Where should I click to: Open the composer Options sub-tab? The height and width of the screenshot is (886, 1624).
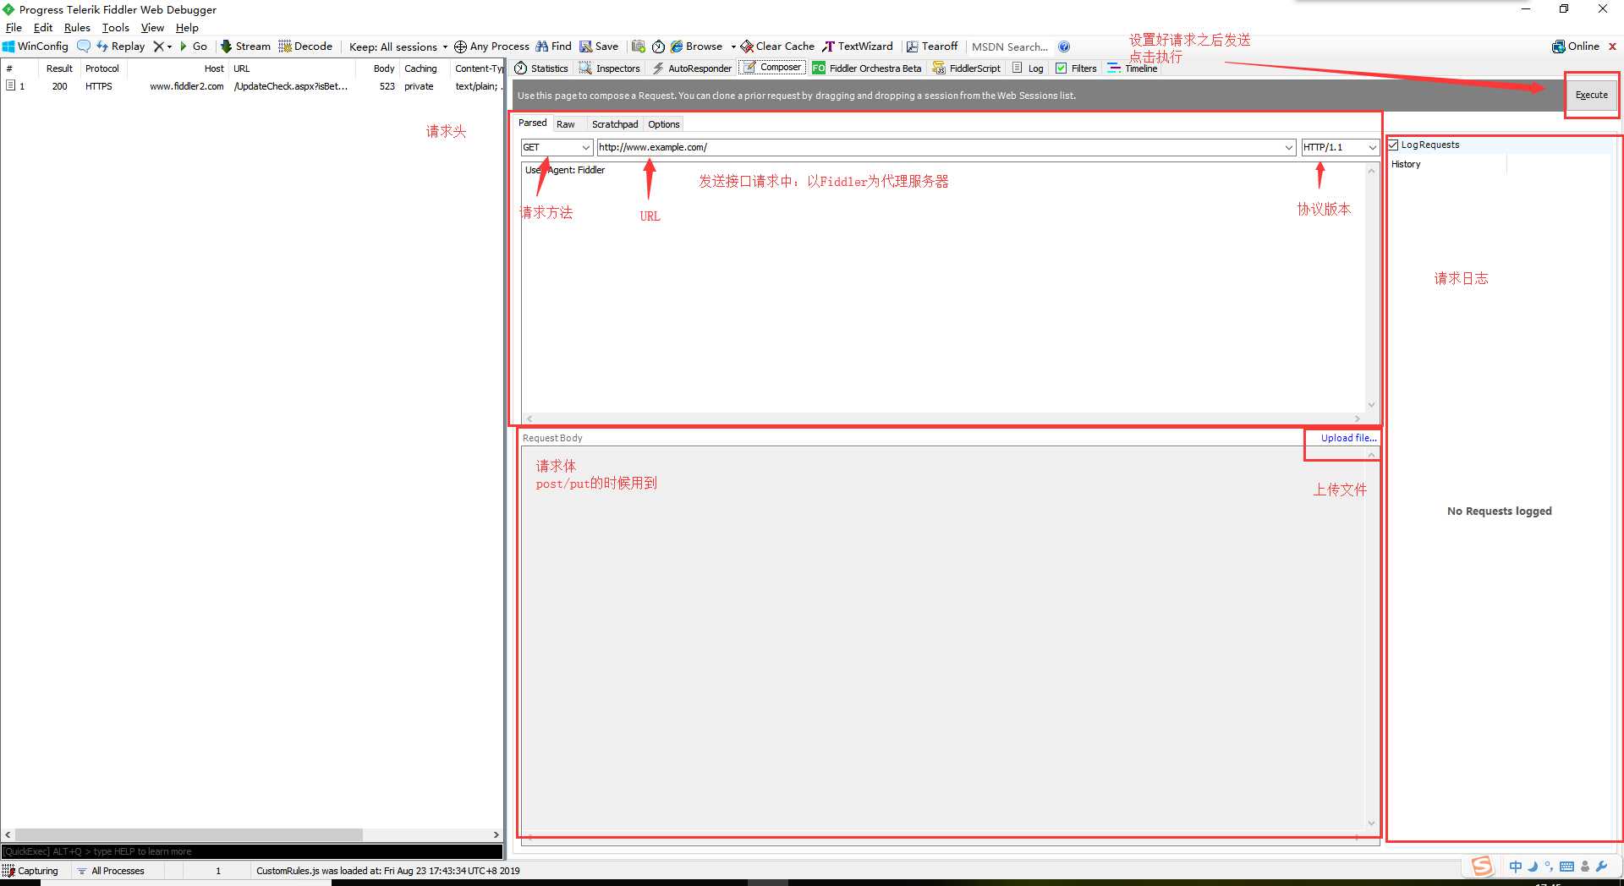tap(664, 124)
